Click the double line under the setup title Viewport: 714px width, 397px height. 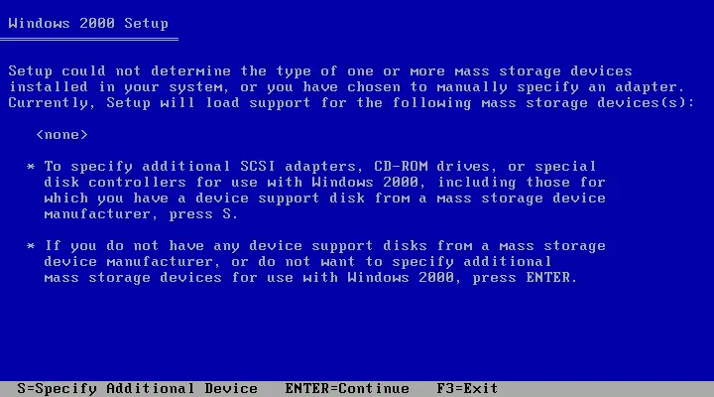89,40
